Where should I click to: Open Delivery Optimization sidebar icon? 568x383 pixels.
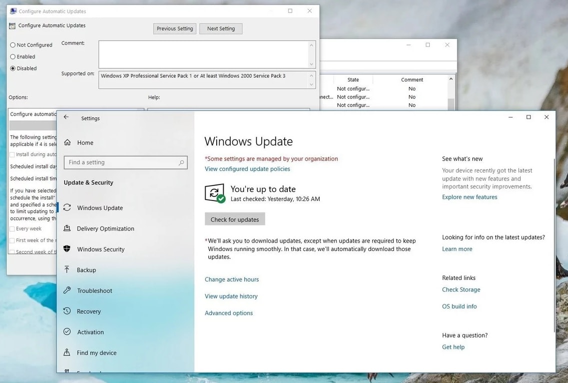pyautogui.click(x=67, y=228)
